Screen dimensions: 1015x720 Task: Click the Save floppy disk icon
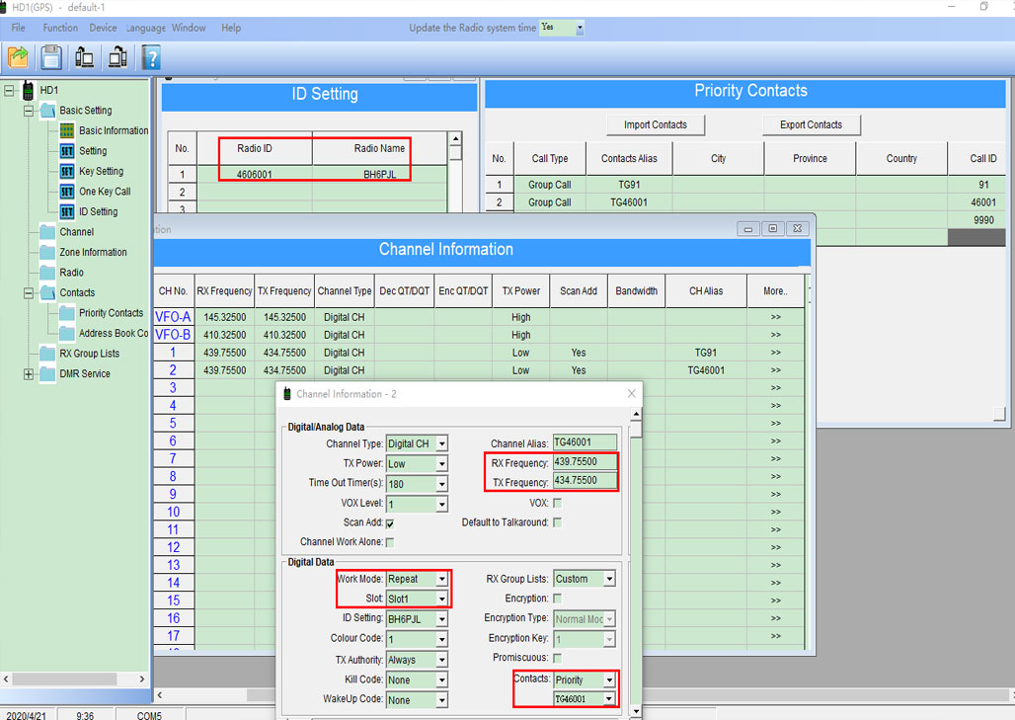(x=51, y=57)
